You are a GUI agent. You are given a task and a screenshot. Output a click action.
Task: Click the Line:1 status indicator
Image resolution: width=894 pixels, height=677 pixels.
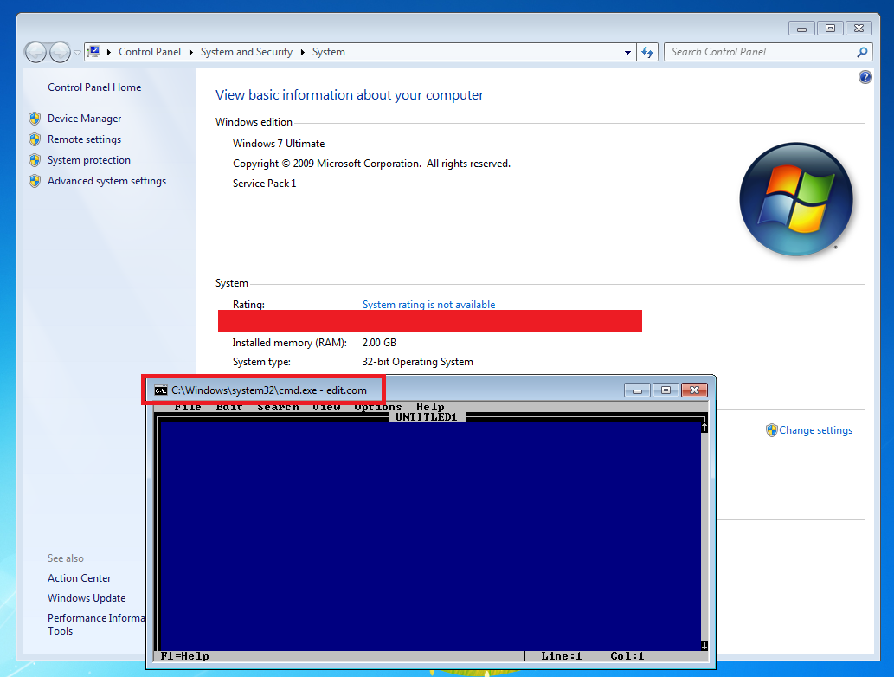tap(562, 656)
